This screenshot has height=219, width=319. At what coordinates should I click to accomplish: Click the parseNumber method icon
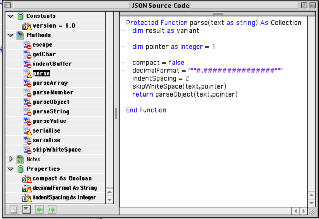coord(27,93)
